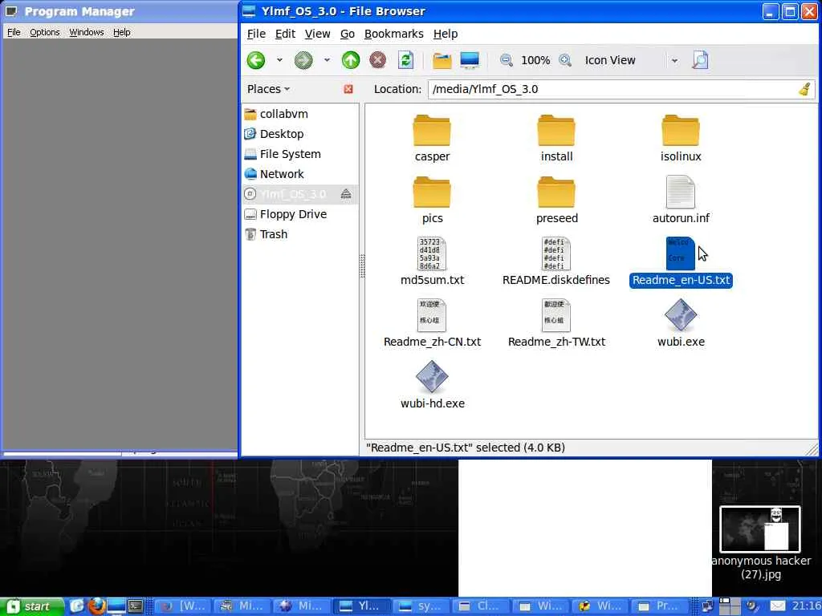Select Network in Places sidebar
822x616 pixels.
tap(300, 174)
